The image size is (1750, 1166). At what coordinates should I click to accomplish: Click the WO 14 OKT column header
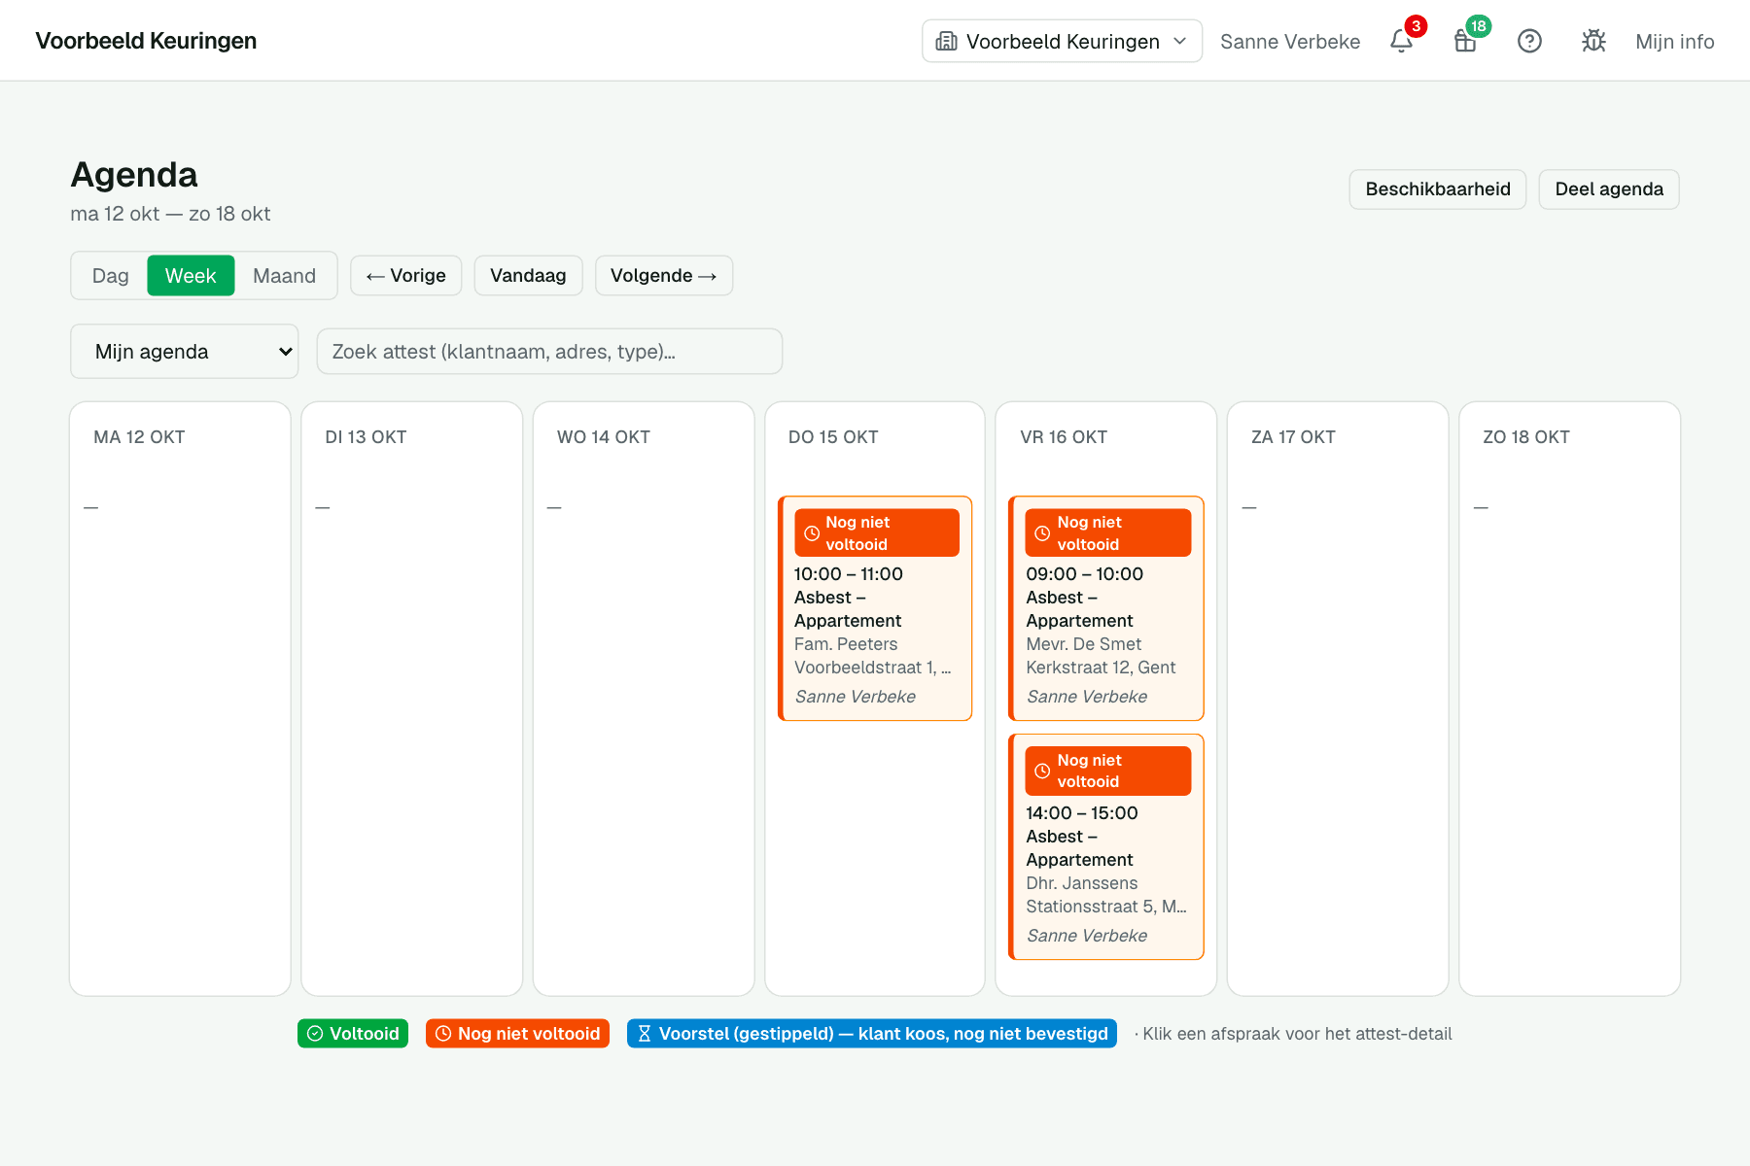[604, 437]
